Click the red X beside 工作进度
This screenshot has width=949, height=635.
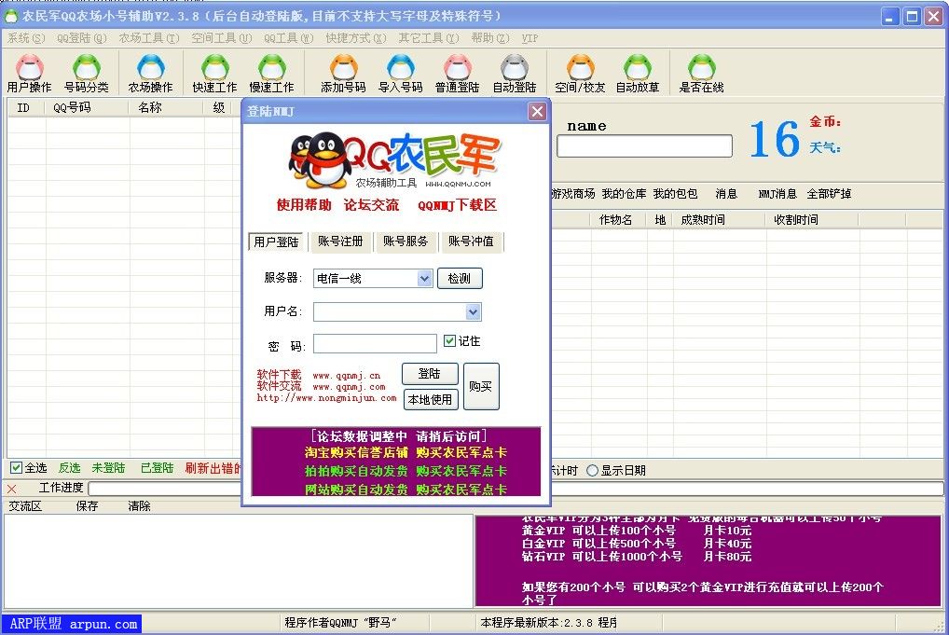point(11,489)
